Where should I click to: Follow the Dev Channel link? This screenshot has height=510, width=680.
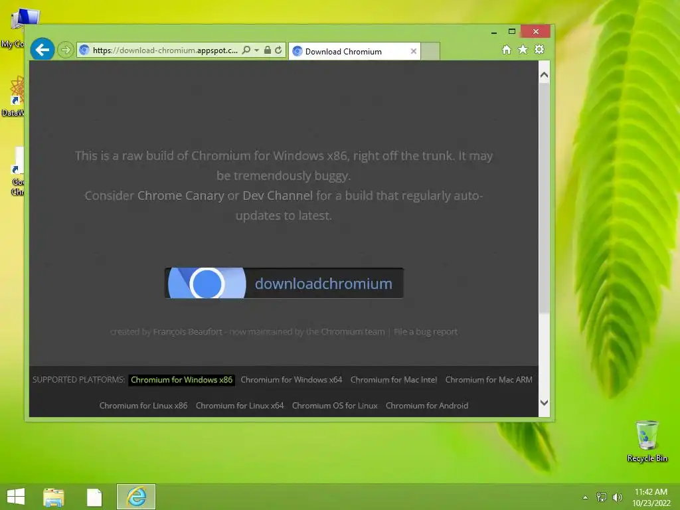point(278,196)
